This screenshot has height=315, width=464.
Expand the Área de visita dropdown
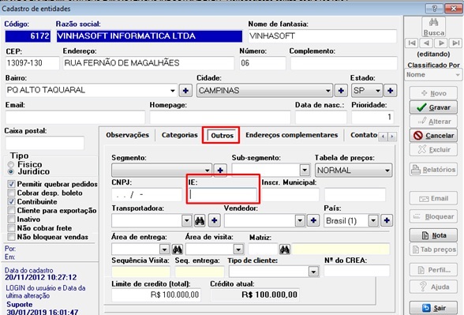(238, 249)
